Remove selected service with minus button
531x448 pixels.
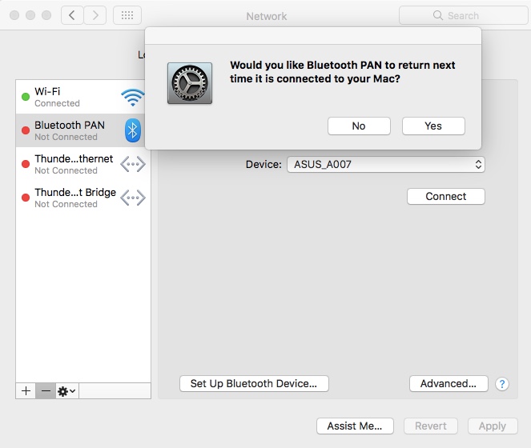click(46, 391)
